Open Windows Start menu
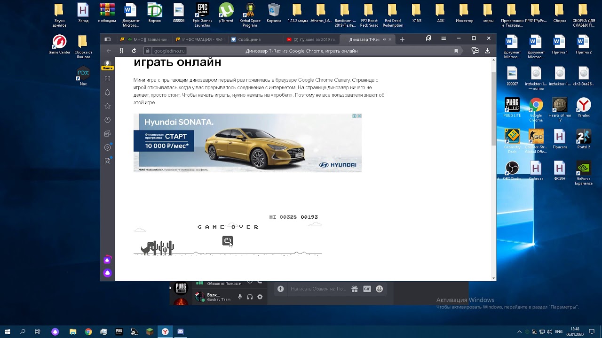602x338 pixels. point(8,332)
